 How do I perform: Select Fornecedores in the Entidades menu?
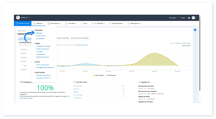(41, 36)
